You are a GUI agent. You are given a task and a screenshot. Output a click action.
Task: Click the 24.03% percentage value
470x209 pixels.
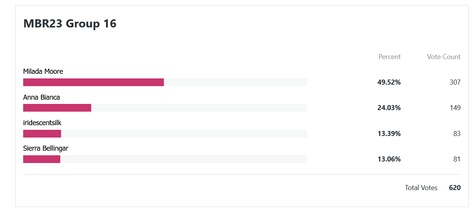point(389,108)
